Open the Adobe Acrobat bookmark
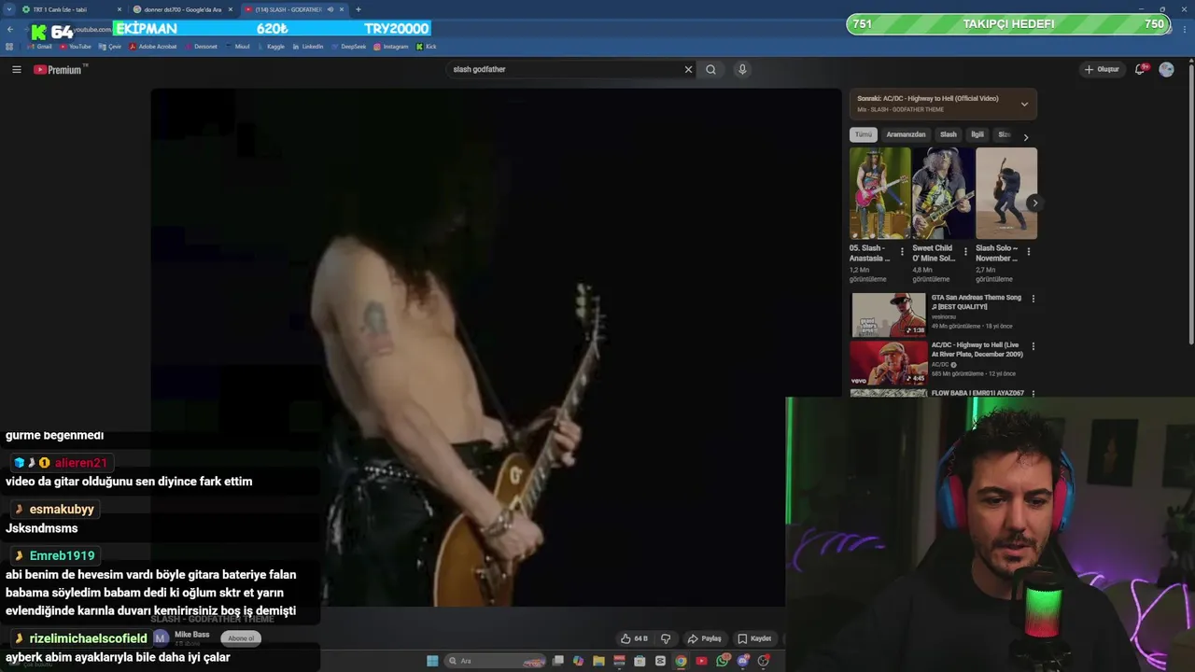 [153, 47]
